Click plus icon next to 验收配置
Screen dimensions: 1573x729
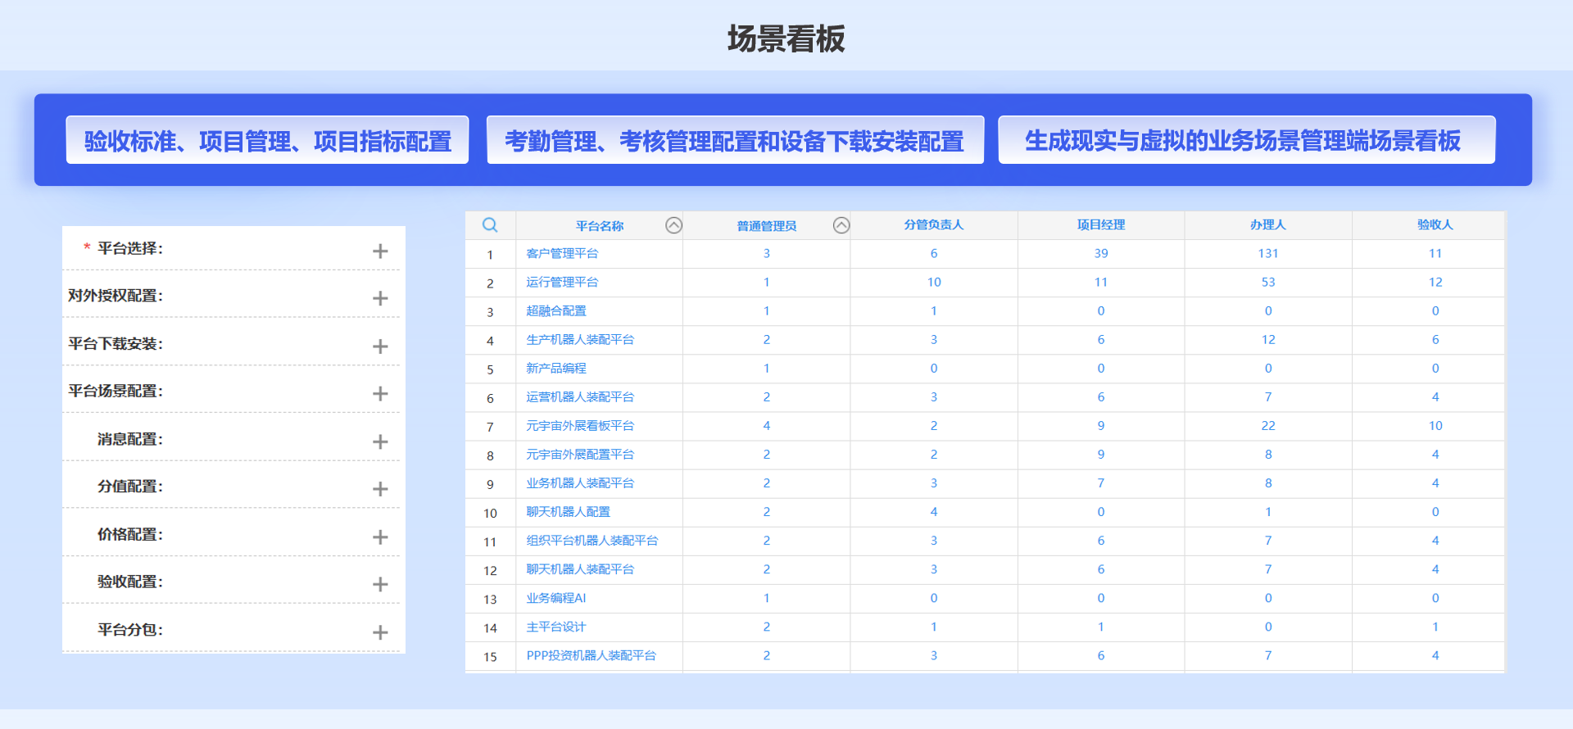click(380, 584)
